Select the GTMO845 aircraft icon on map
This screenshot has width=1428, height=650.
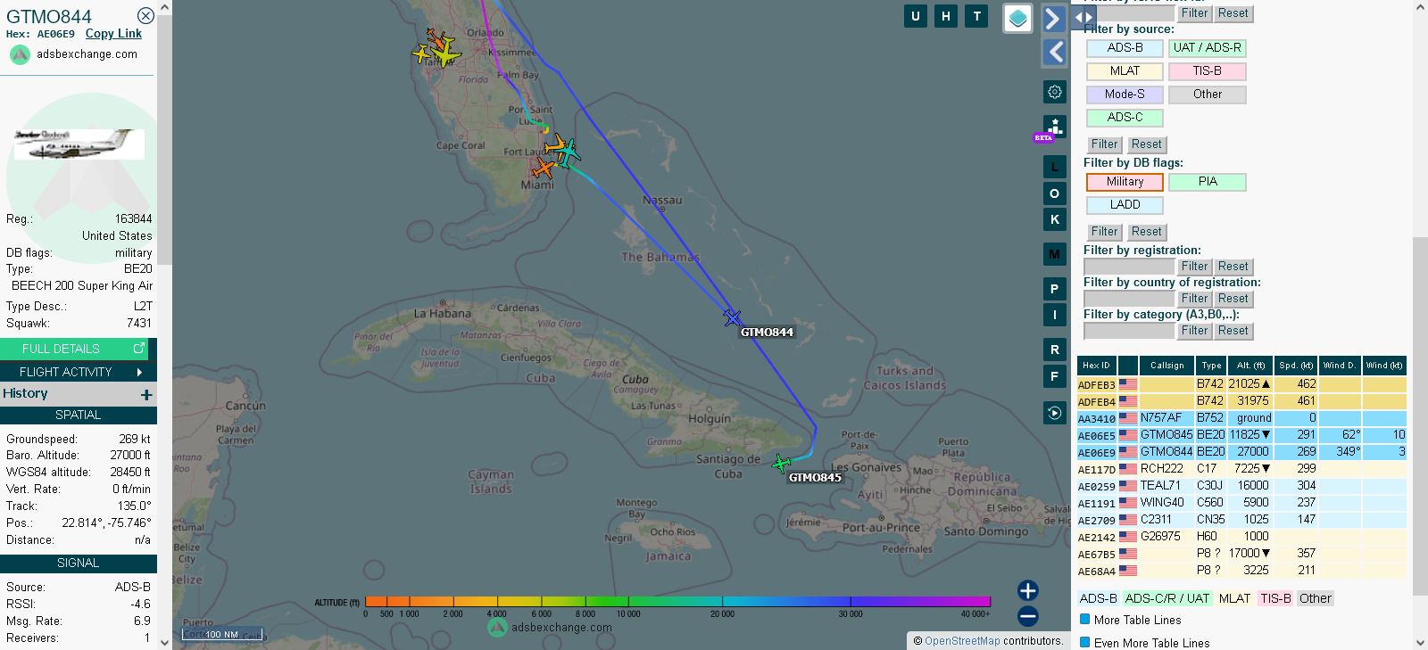781,463
